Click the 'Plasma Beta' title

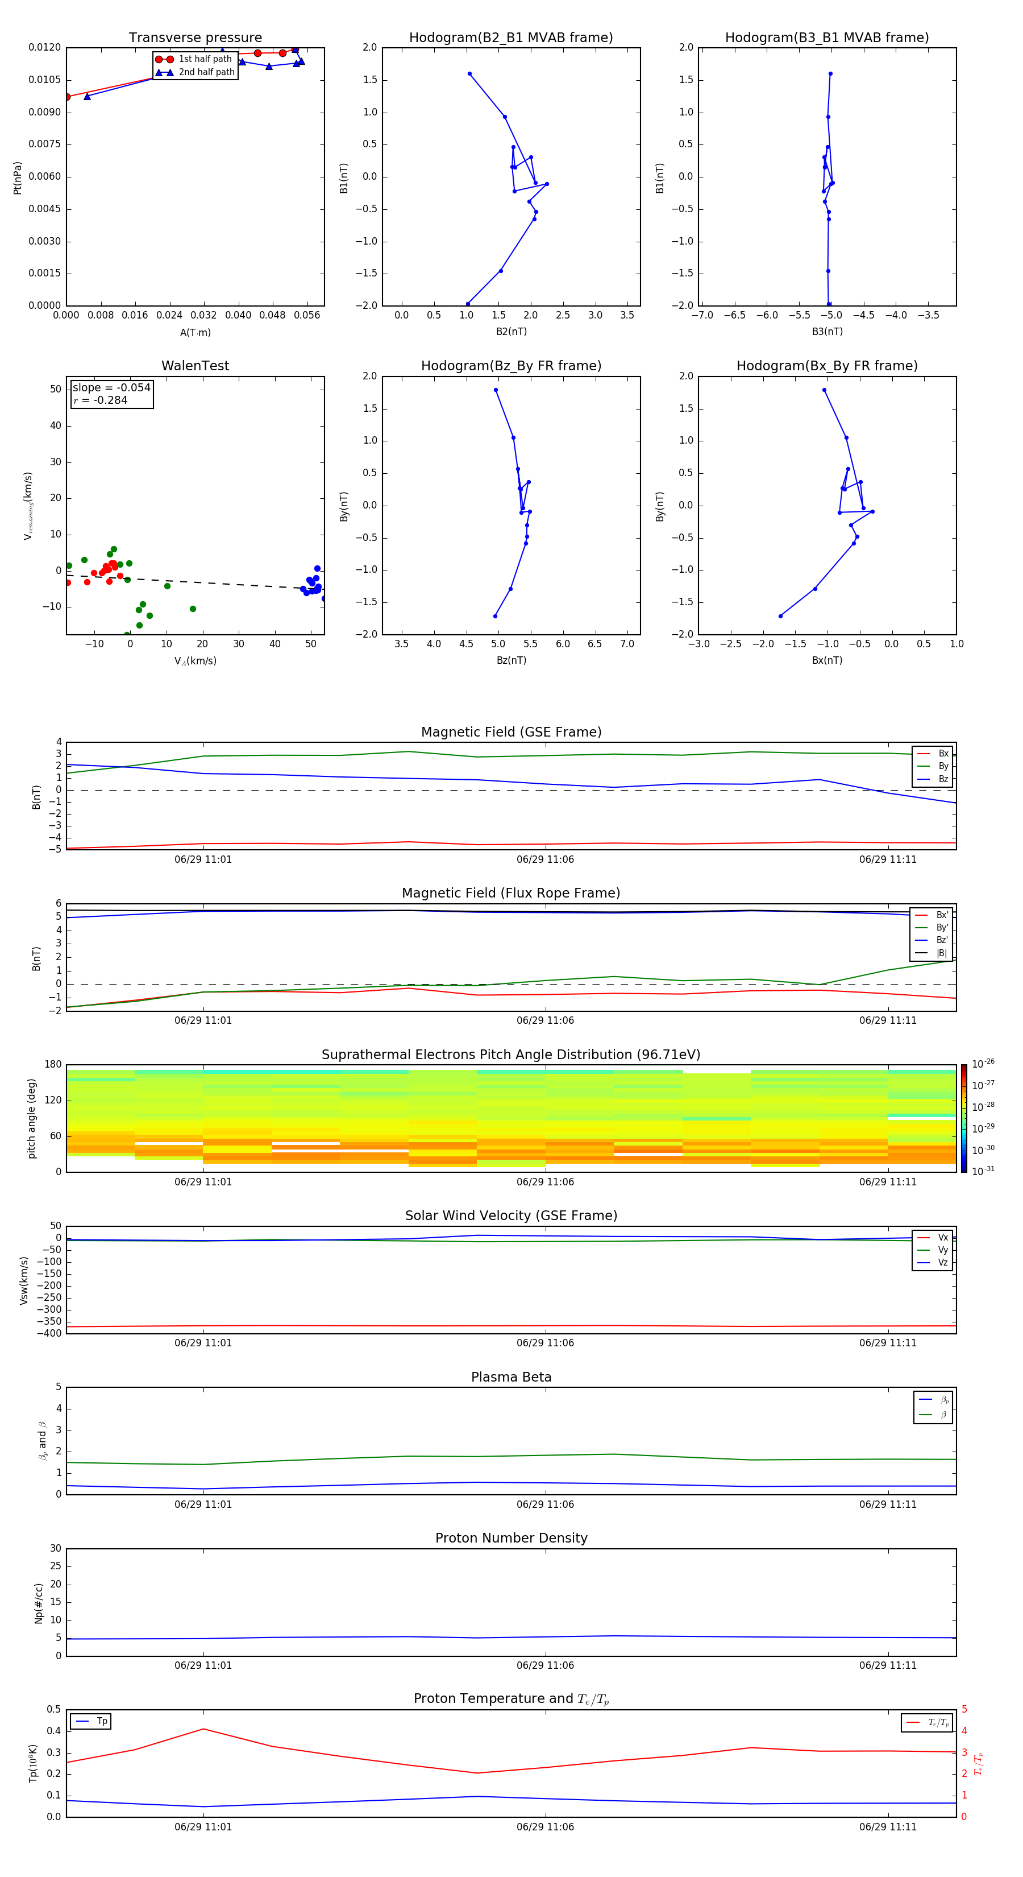tap(511, 1377)
